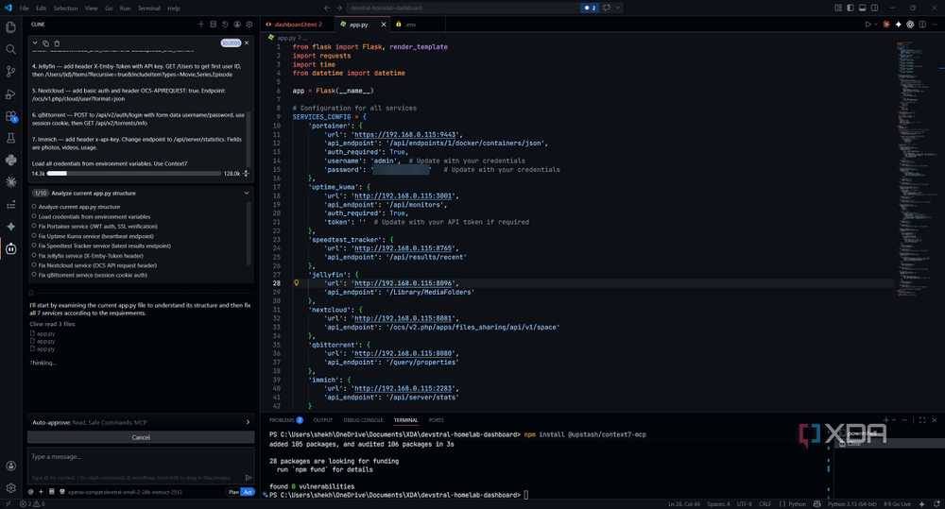Click the split editor icon
Image resolution: width=945 pixels, height=509 pixels.
coord(922,25)
